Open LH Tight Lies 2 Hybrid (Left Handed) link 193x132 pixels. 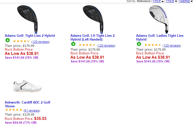[92, 38]
